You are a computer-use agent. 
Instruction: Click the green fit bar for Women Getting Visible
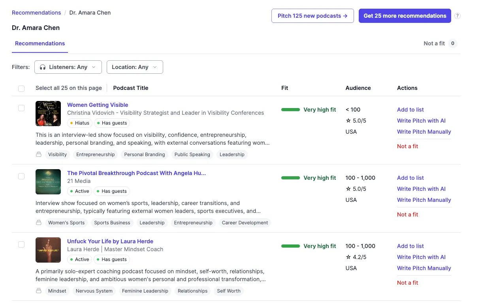point(291,110)
